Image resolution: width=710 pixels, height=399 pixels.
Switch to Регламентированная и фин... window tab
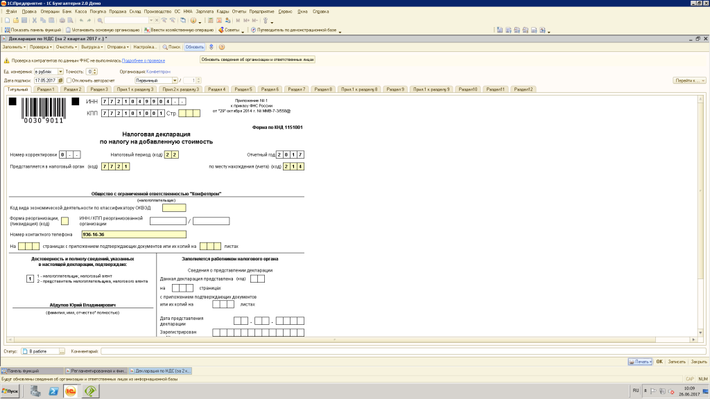96,371
